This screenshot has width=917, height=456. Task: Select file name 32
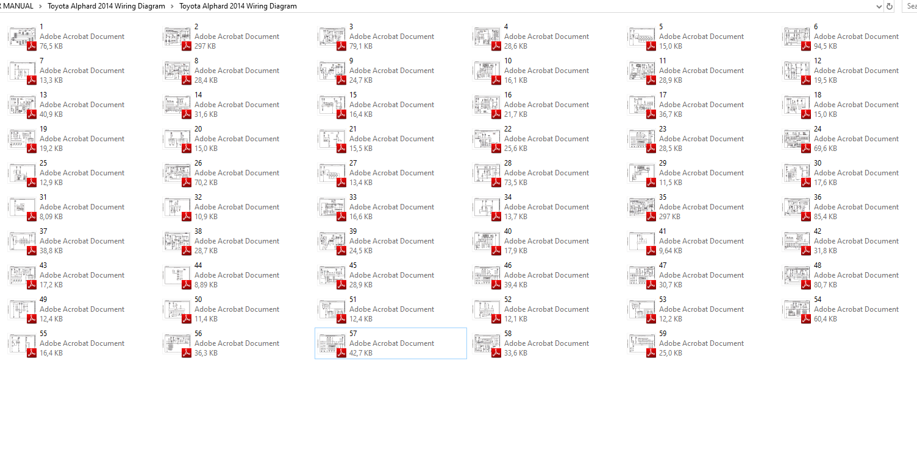tap(198, 197)
